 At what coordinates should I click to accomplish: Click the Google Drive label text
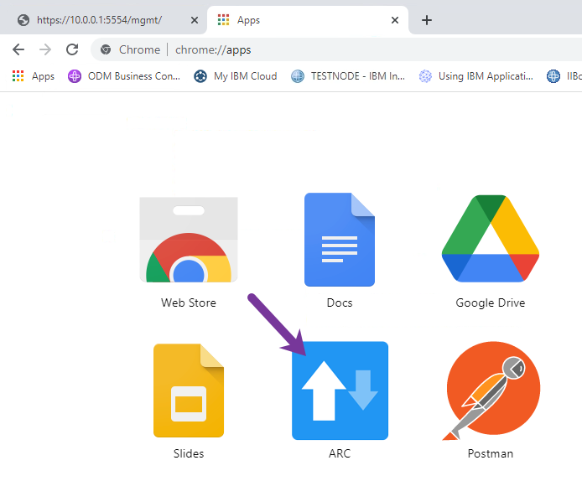[x=491, y=303]
